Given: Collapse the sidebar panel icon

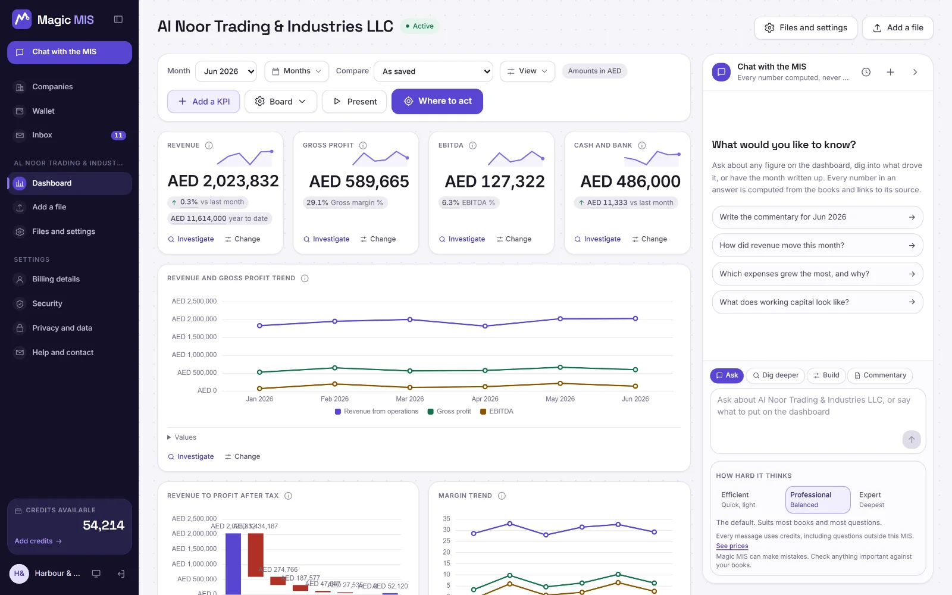Looking at the screenshot, I should [118, 20].
